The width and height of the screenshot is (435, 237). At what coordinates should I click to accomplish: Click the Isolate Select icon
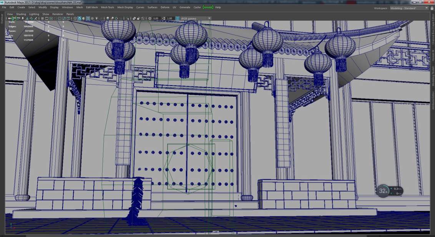tap(128, 18)
